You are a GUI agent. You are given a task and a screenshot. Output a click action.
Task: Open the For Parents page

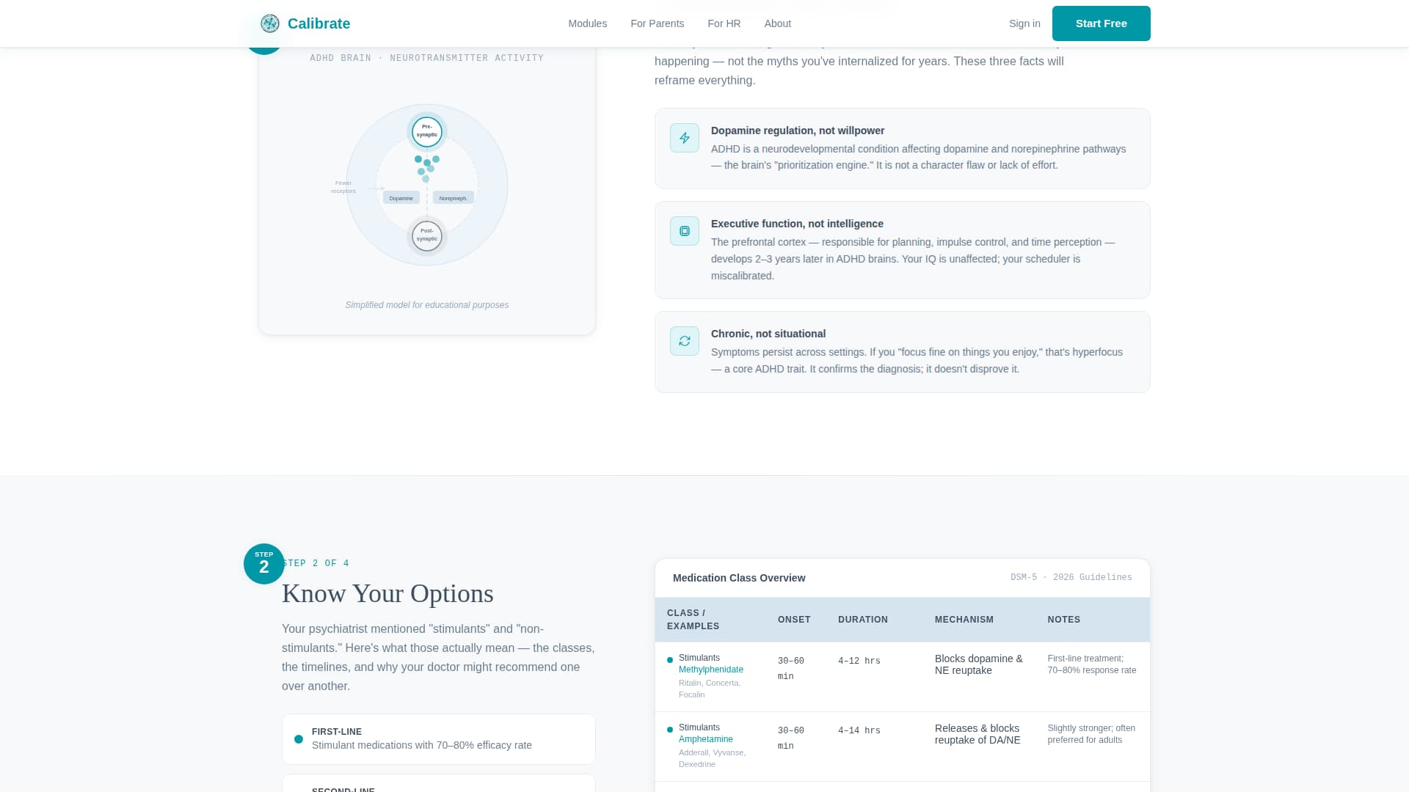[x=658, y=23]
